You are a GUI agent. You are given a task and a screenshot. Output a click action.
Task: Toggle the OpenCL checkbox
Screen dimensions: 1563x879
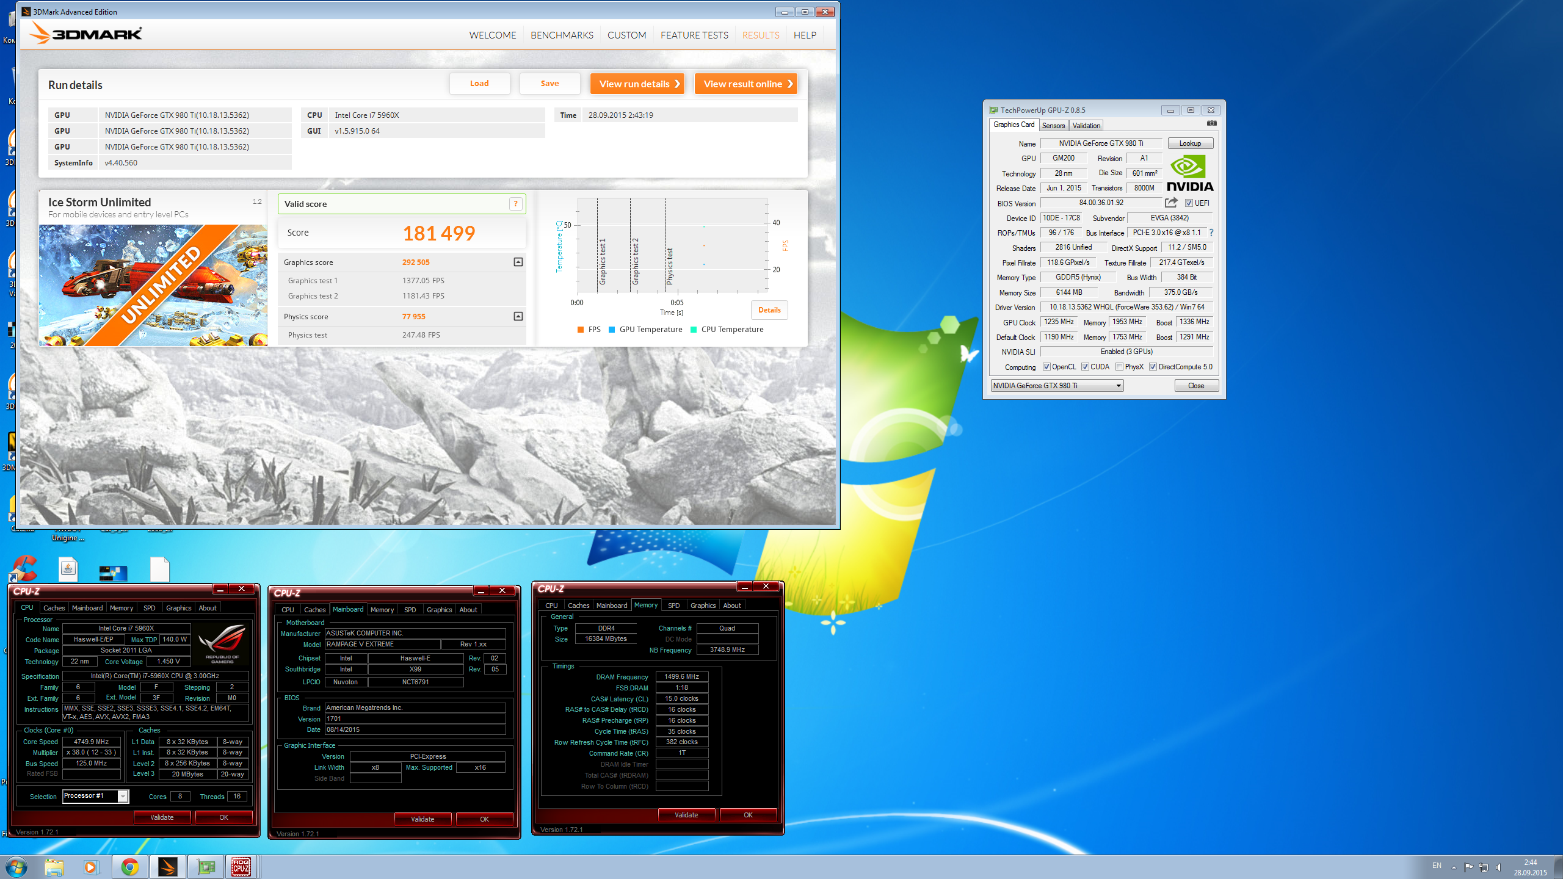1046,367
